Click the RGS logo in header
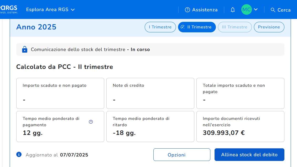Image resolution: width=297 pixels, height=167 pixels. click(x=9, y=9)
